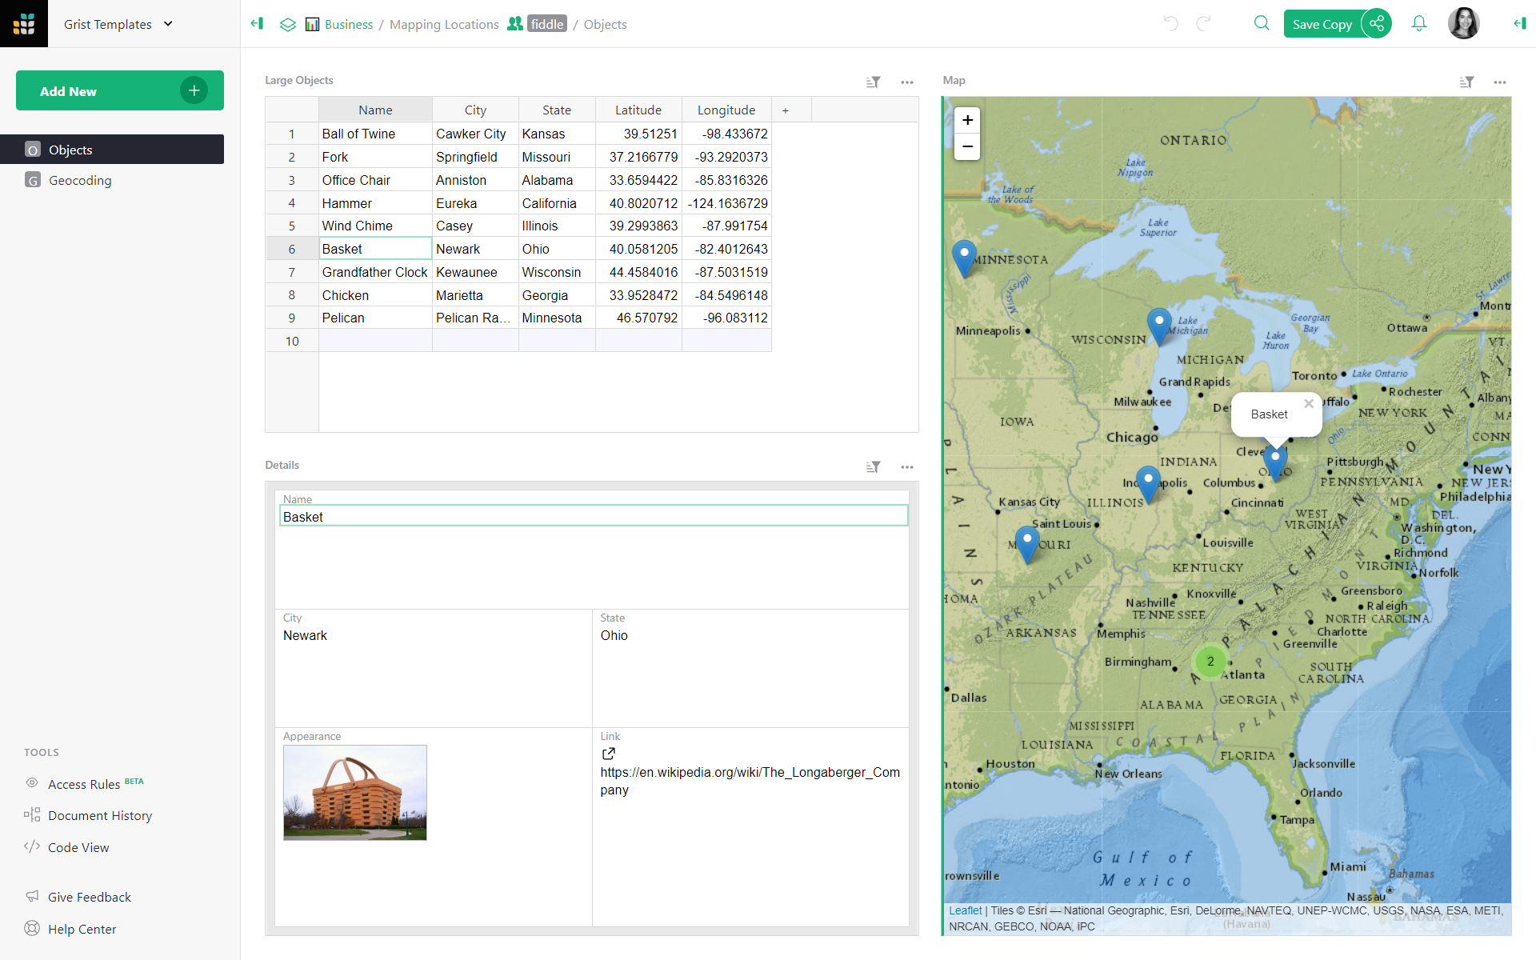This screenshot has width=1536, height=960.
Task: Zoom out the map view
Action: (x=967, y=147)
